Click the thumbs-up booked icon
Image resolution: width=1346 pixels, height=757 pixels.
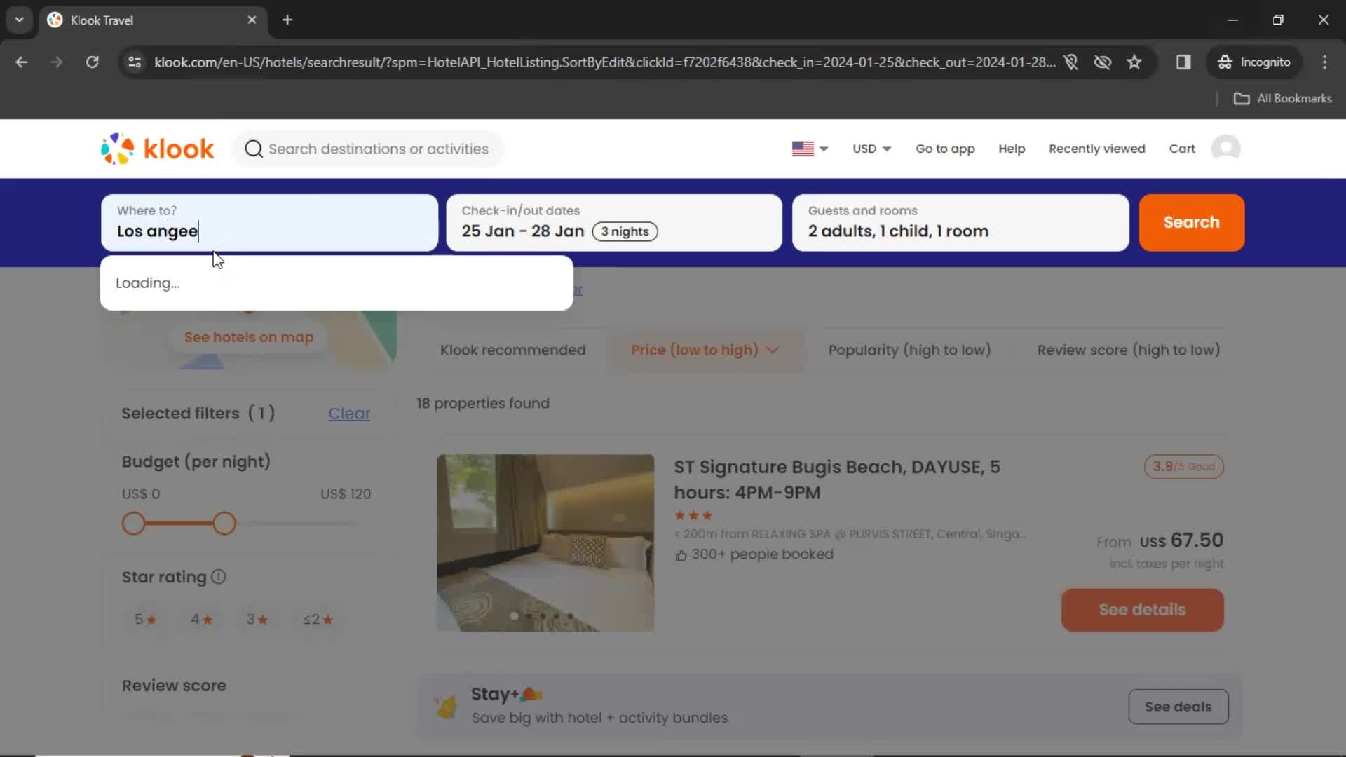[681, 554]
